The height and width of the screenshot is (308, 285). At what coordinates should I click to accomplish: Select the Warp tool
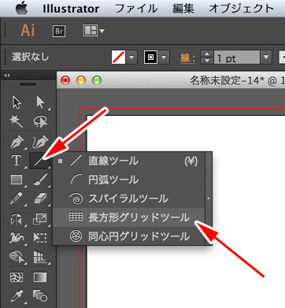coord(17,237)
